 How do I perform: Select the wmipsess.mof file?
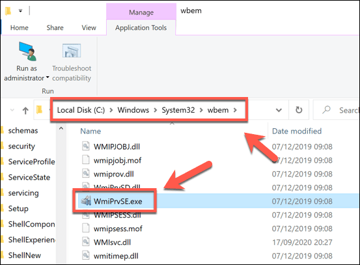click(118, 229)
